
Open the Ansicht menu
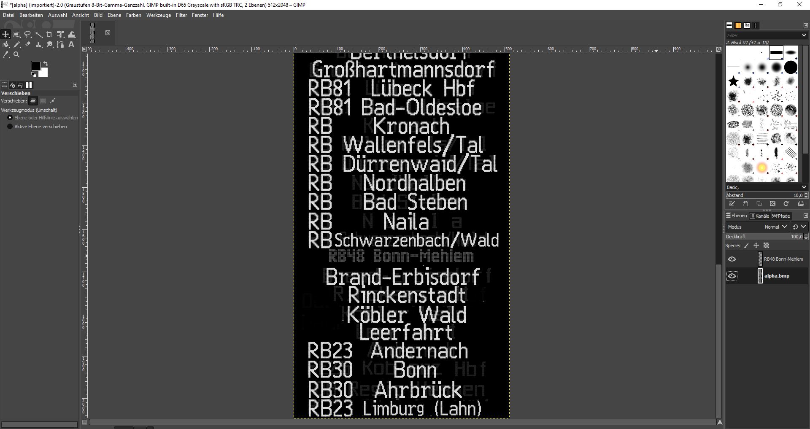(81, 15)
